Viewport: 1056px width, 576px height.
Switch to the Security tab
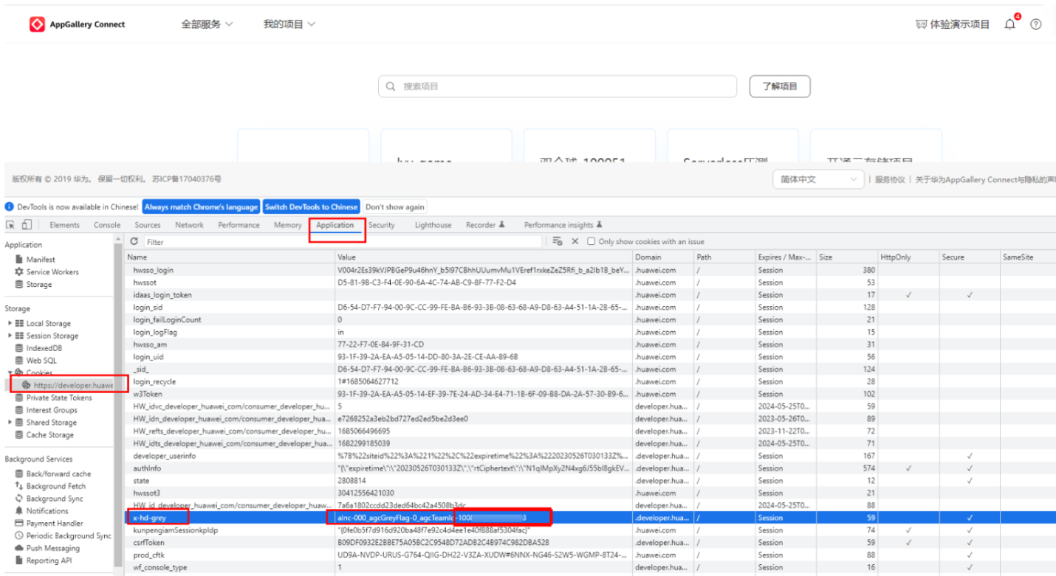point(381,225)
